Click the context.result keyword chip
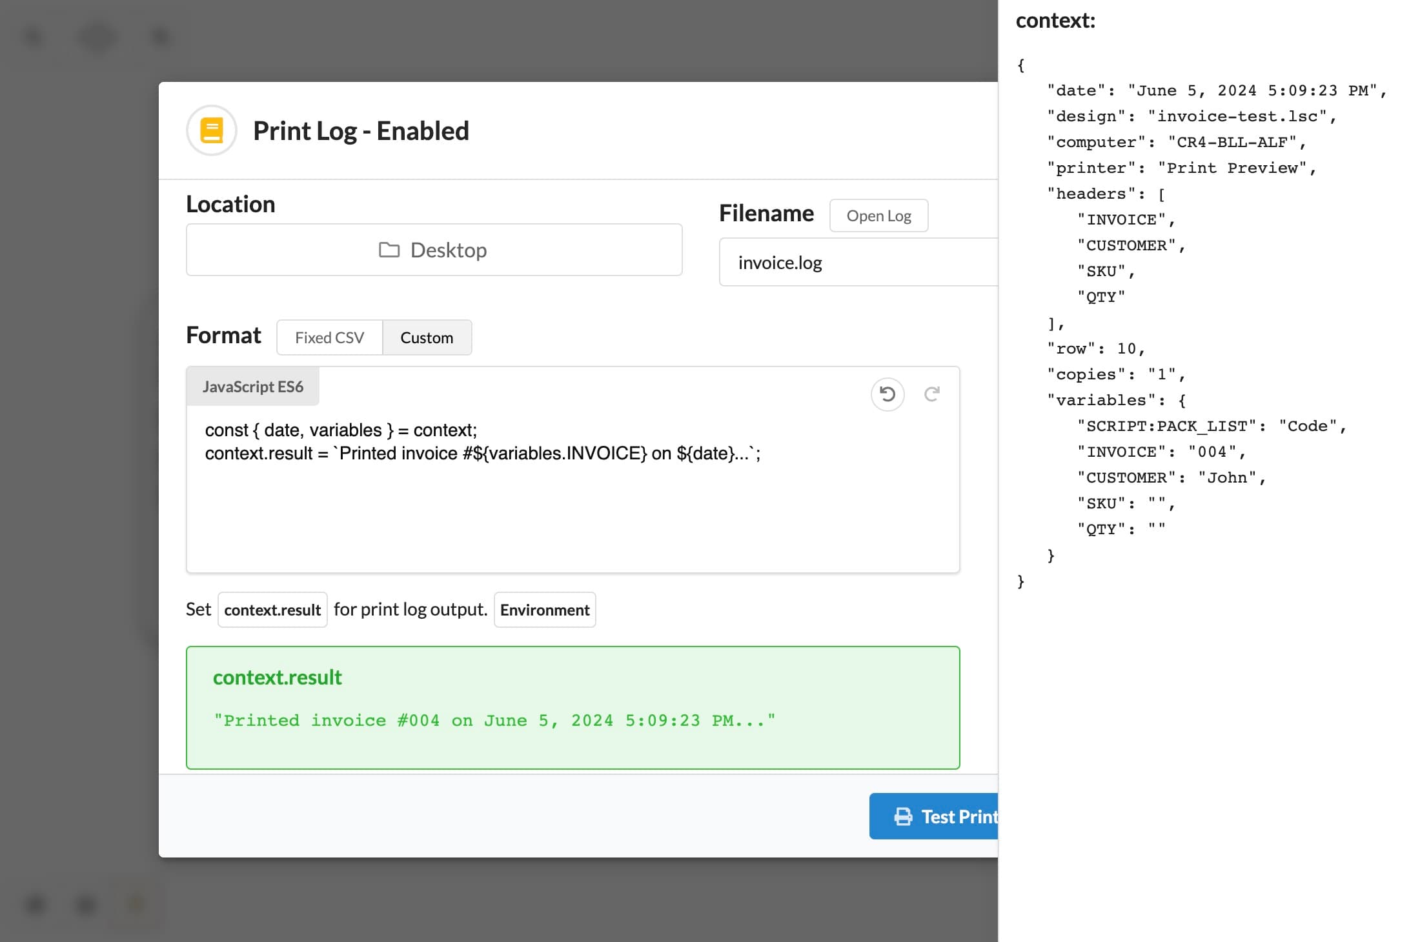1420x942 pixels. (x=272, y=610)
